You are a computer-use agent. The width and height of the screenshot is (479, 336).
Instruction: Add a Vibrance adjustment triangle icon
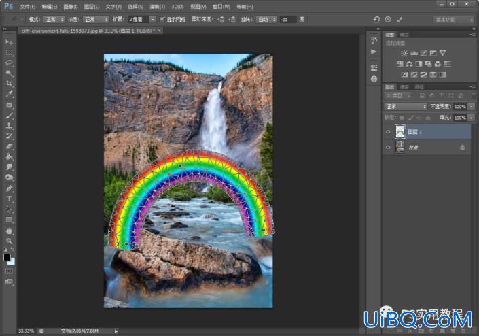(442, 53)
